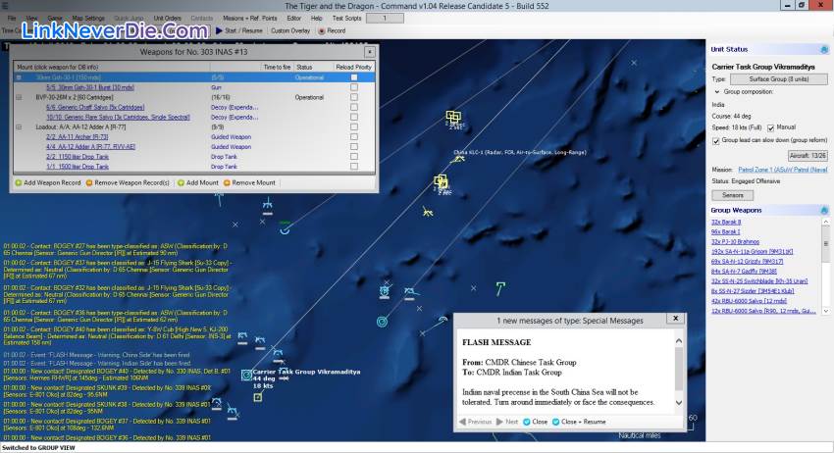
Task: Click the Custom Overlay toolbar item
Action: click(290, 30)
